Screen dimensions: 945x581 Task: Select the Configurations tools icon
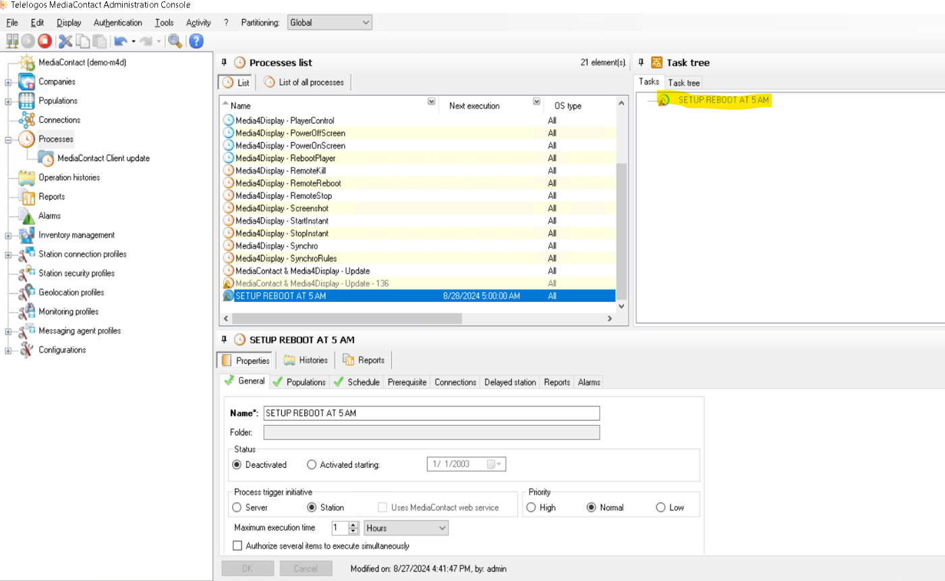[26, 350]
